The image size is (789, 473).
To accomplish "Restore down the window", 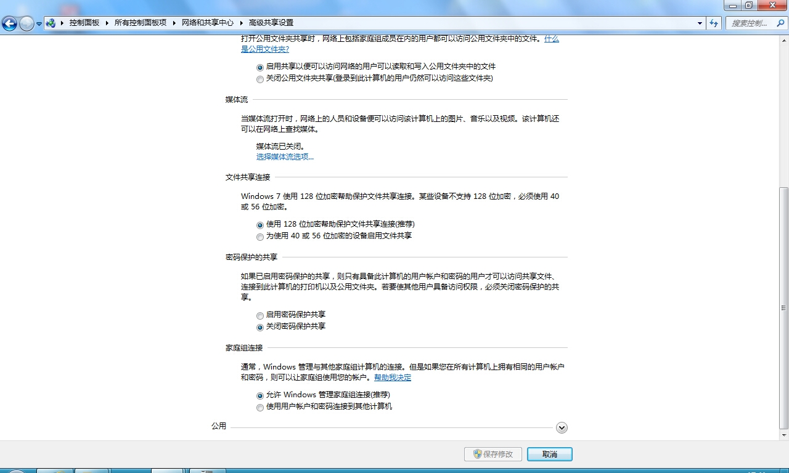I will click(749, 5).
